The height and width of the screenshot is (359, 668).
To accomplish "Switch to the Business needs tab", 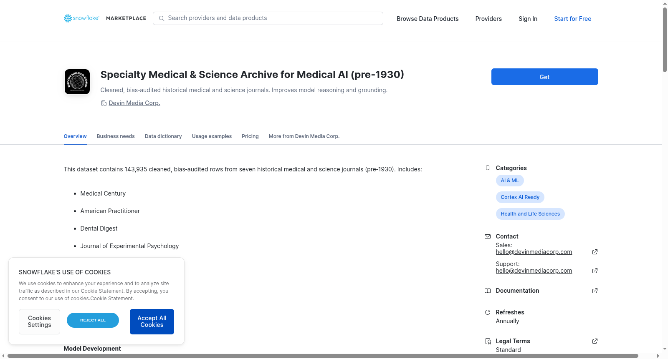I will click(116, 136).
